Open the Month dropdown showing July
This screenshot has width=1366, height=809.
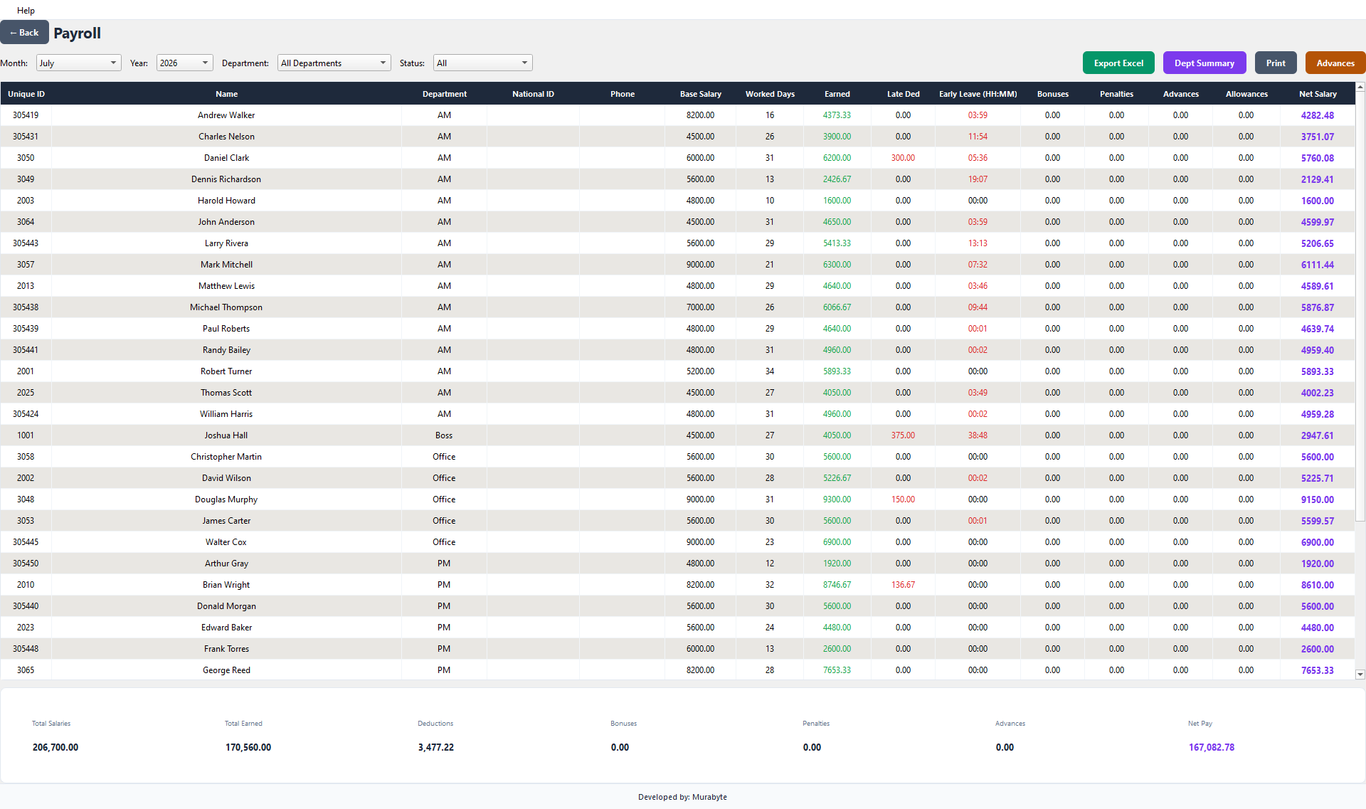coord(79,63)
